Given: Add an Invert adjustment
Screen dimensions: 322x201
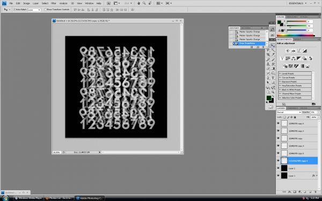Looking at the screenshot, I should point(285,66).
